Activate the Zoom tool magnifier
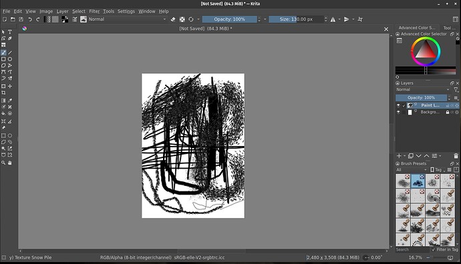 [3, 163]
